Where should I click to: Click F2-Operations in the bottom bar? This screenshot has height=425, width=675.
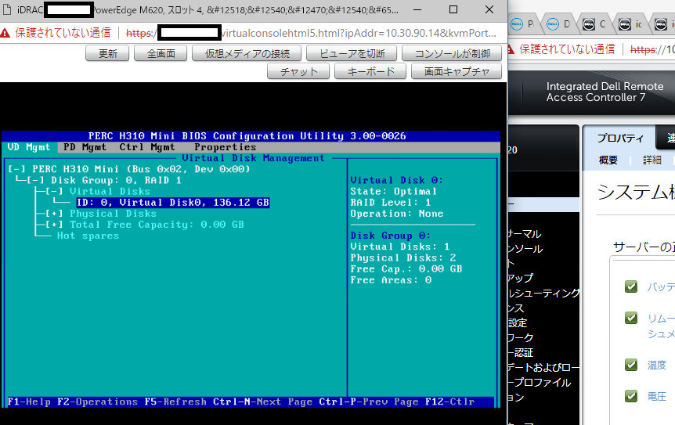[x=97, y=402]
